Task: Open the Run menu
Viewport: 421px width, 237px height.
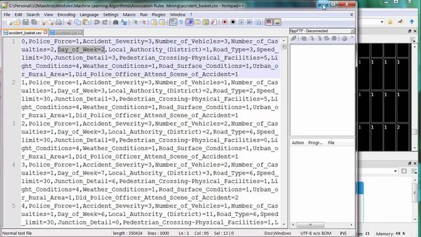Action: [143, 14]
